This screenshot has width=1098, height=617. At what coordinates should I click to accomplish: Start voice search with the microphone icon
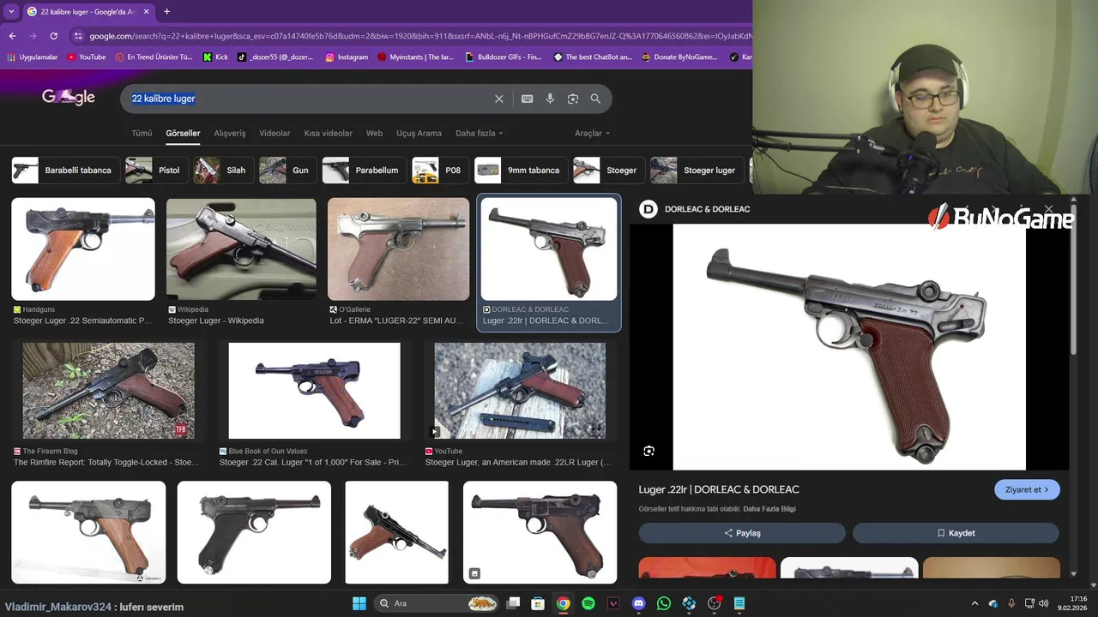click(x=550, y=99)
